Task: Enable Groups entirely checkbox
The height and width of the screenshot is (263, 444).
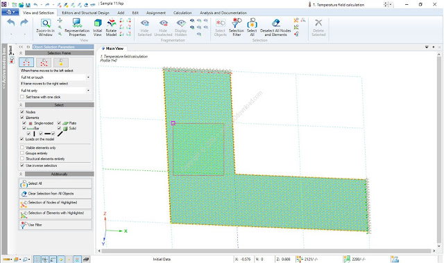Action: [22, 153]
